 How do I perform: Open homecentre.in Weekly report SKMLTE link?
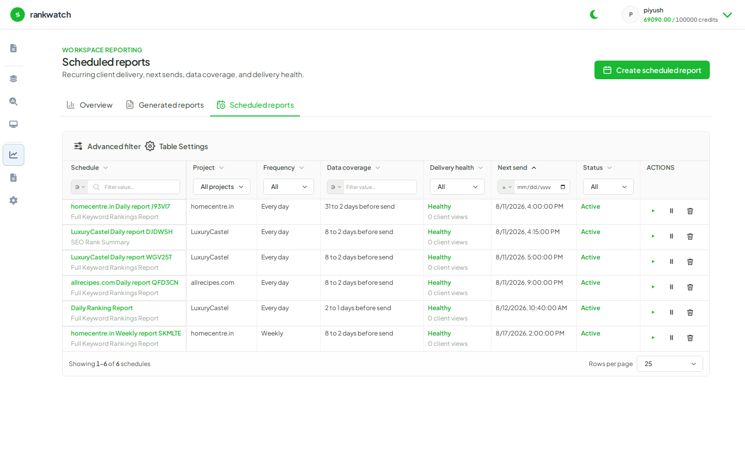pyautogui.click(x=126, y=333)
